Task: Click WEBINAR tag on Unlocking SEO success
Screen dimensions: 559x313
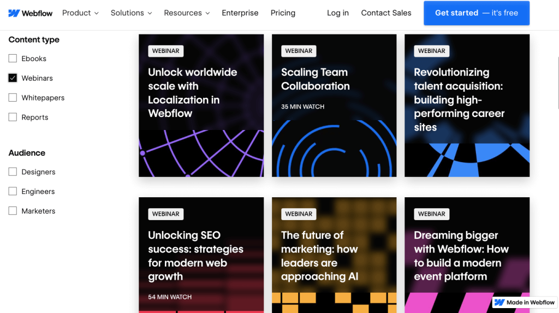Action: (166, 214)
